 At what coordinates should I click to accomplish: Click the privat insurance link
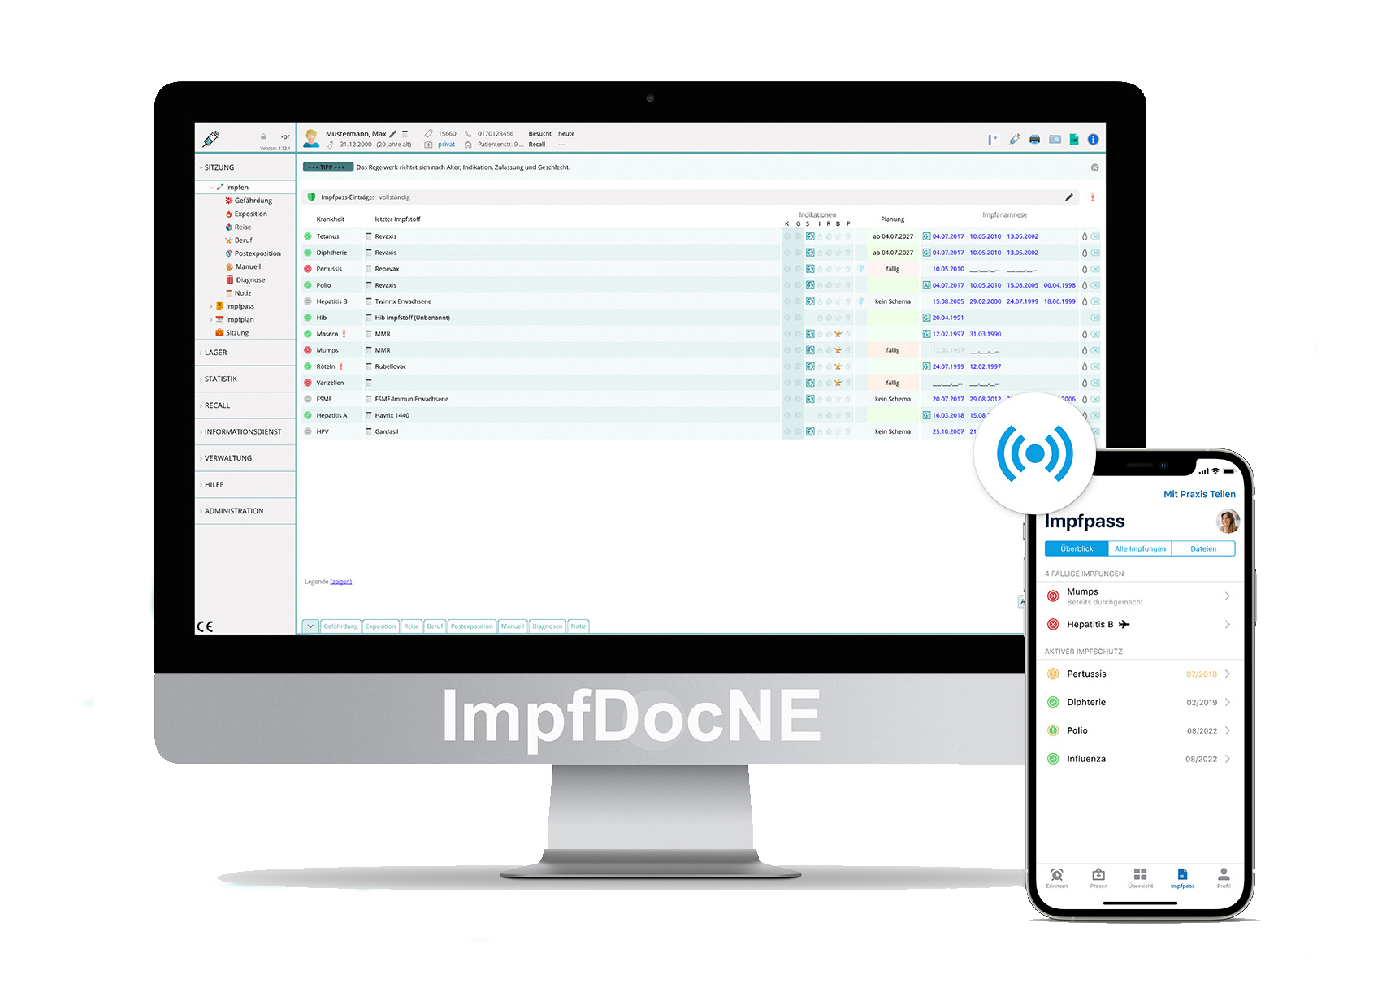[x=446, y=145]
